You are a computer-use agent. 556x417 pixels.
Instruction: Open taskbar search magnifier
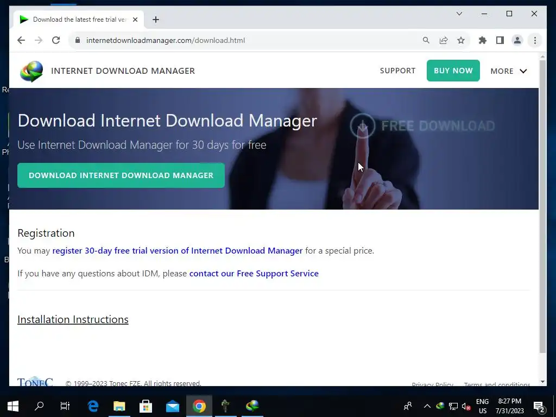pos(39,406)
